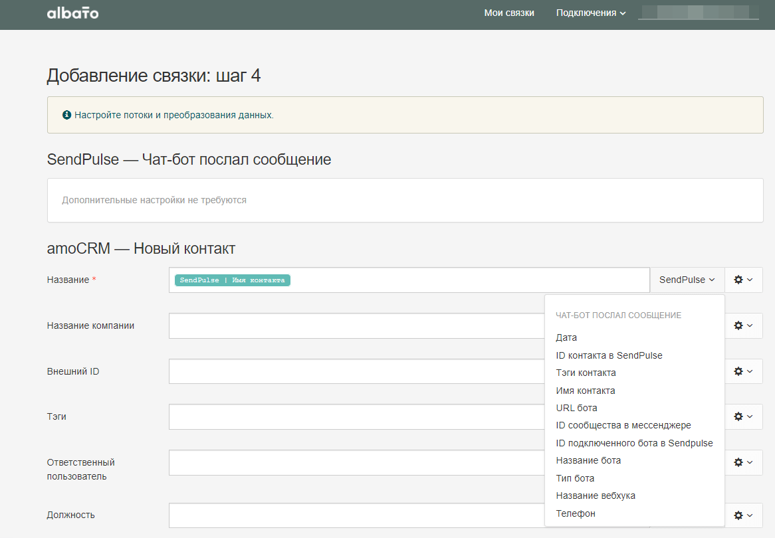Open gear settings for Название компании field
Screen dimensions: 775x538
743,325
